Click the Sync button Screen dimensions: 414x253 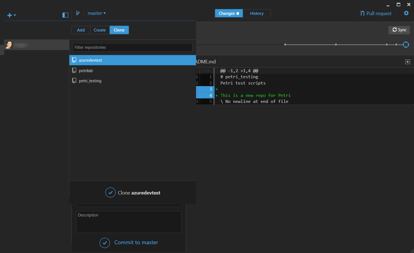399,30
